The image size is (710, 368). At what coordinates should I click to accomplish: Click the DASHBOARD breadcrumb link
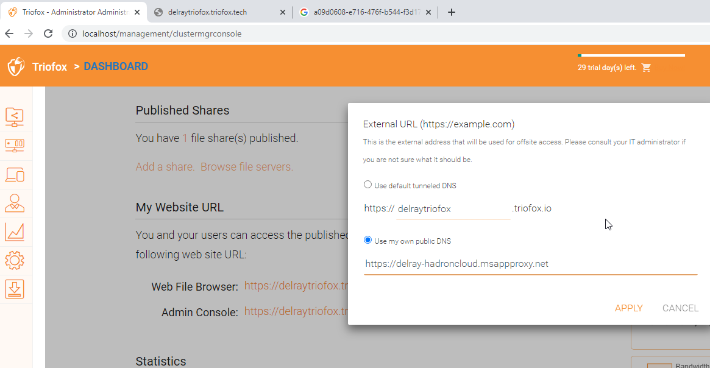pyautogui.click(x=116, y=66)
